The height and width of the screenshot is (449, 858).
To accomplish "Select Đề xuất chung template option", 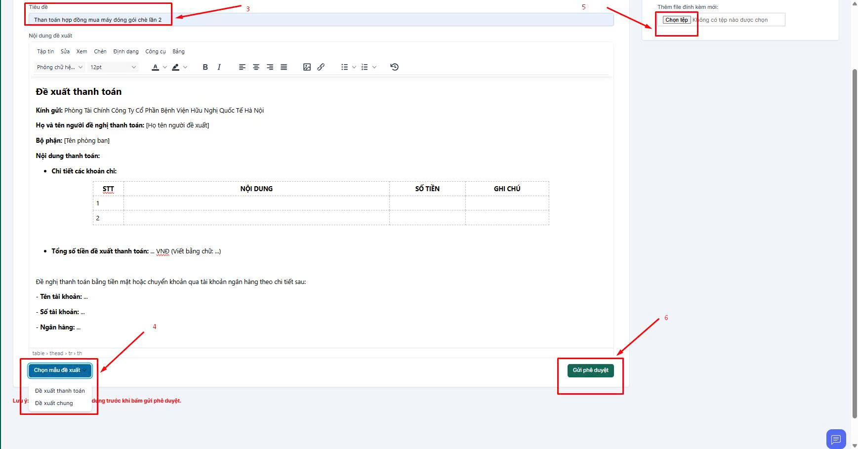I will tap(54, 403).
